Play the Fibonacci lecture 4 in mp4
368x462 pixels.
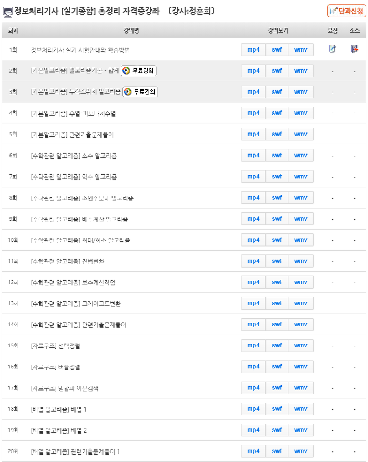point(253,113)
